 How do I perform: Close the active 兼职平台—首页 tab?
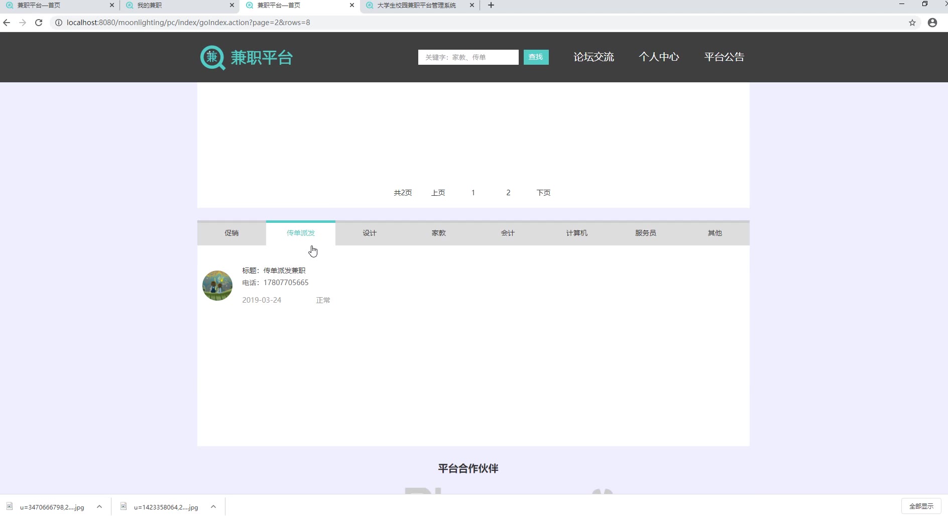352,5
